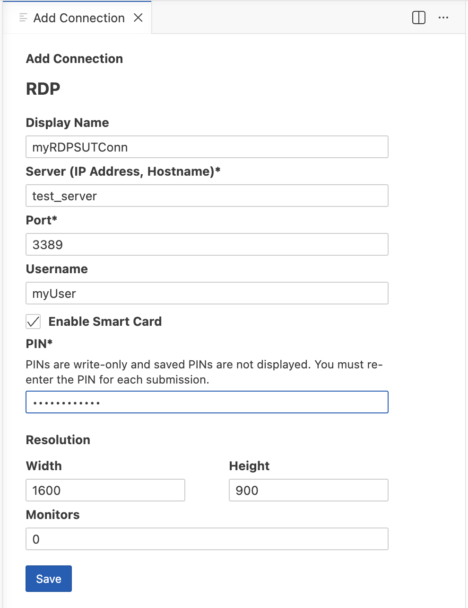Select the Add Connection tab
Screen dimensions: 468x608
coord(78,18)
